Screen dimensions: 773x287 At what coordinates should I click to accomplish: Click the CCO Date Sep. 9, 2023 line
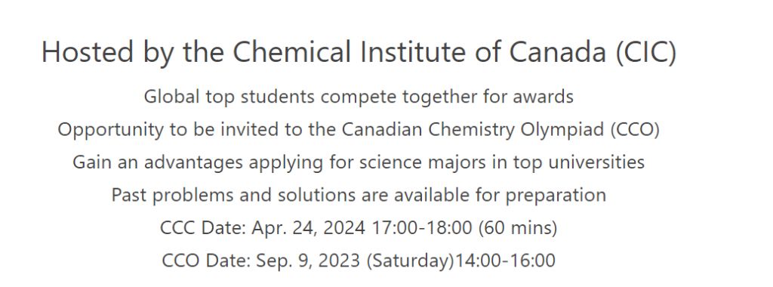[359, 261]
